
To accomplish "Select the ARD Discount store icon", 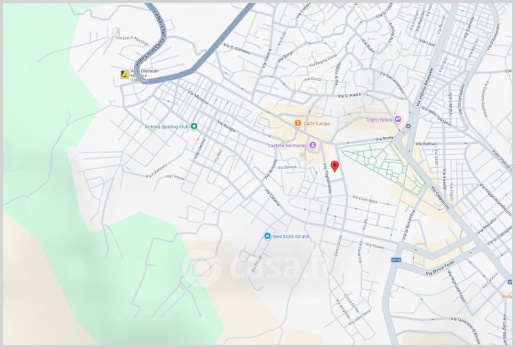I will (x=124, y=75).
